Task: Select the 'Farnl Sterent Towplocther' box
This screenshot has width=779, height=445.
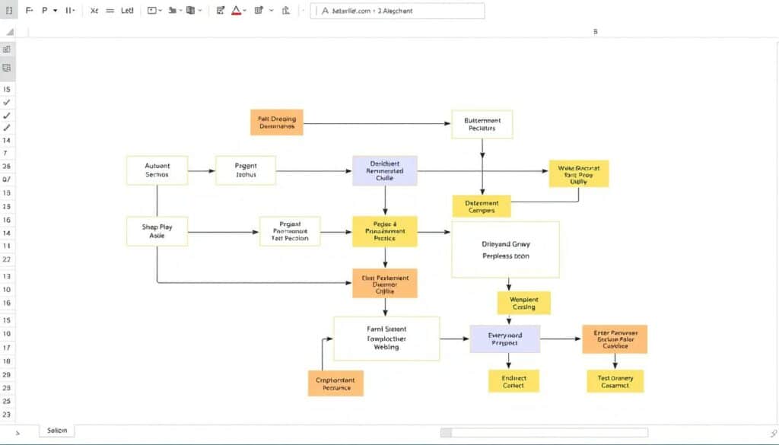Action: [386, 339]
